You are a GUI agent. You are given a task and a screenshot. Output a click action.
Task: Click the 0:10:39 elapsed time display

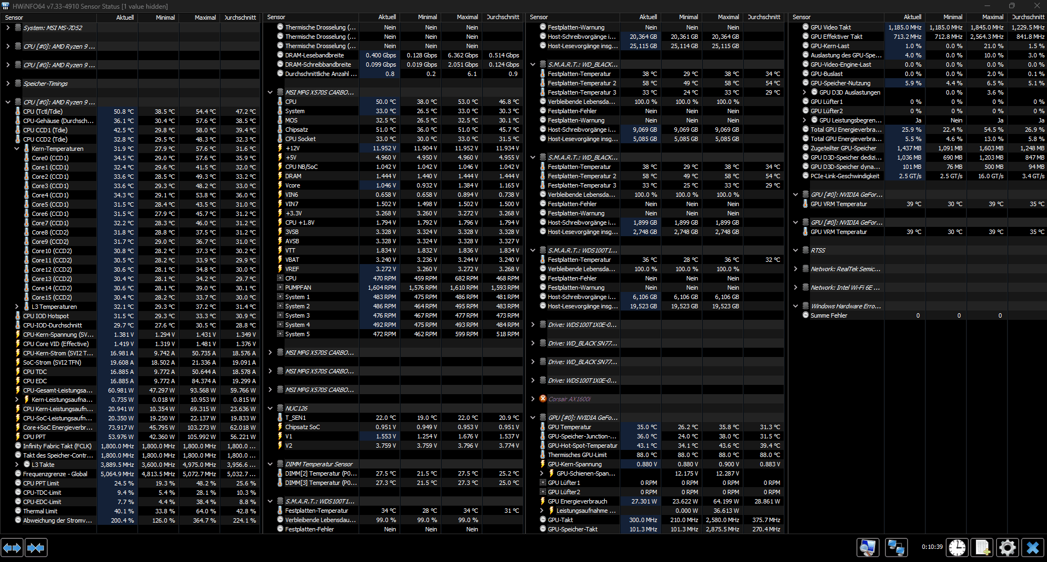tap(932, 547)
